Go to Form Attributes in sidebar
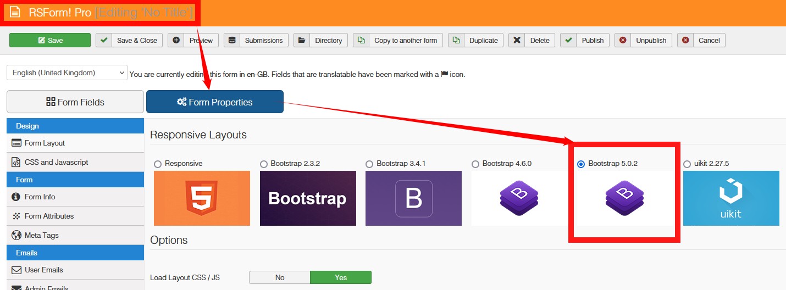This screenshot has height=290, width=786. (x=49, y=216)
